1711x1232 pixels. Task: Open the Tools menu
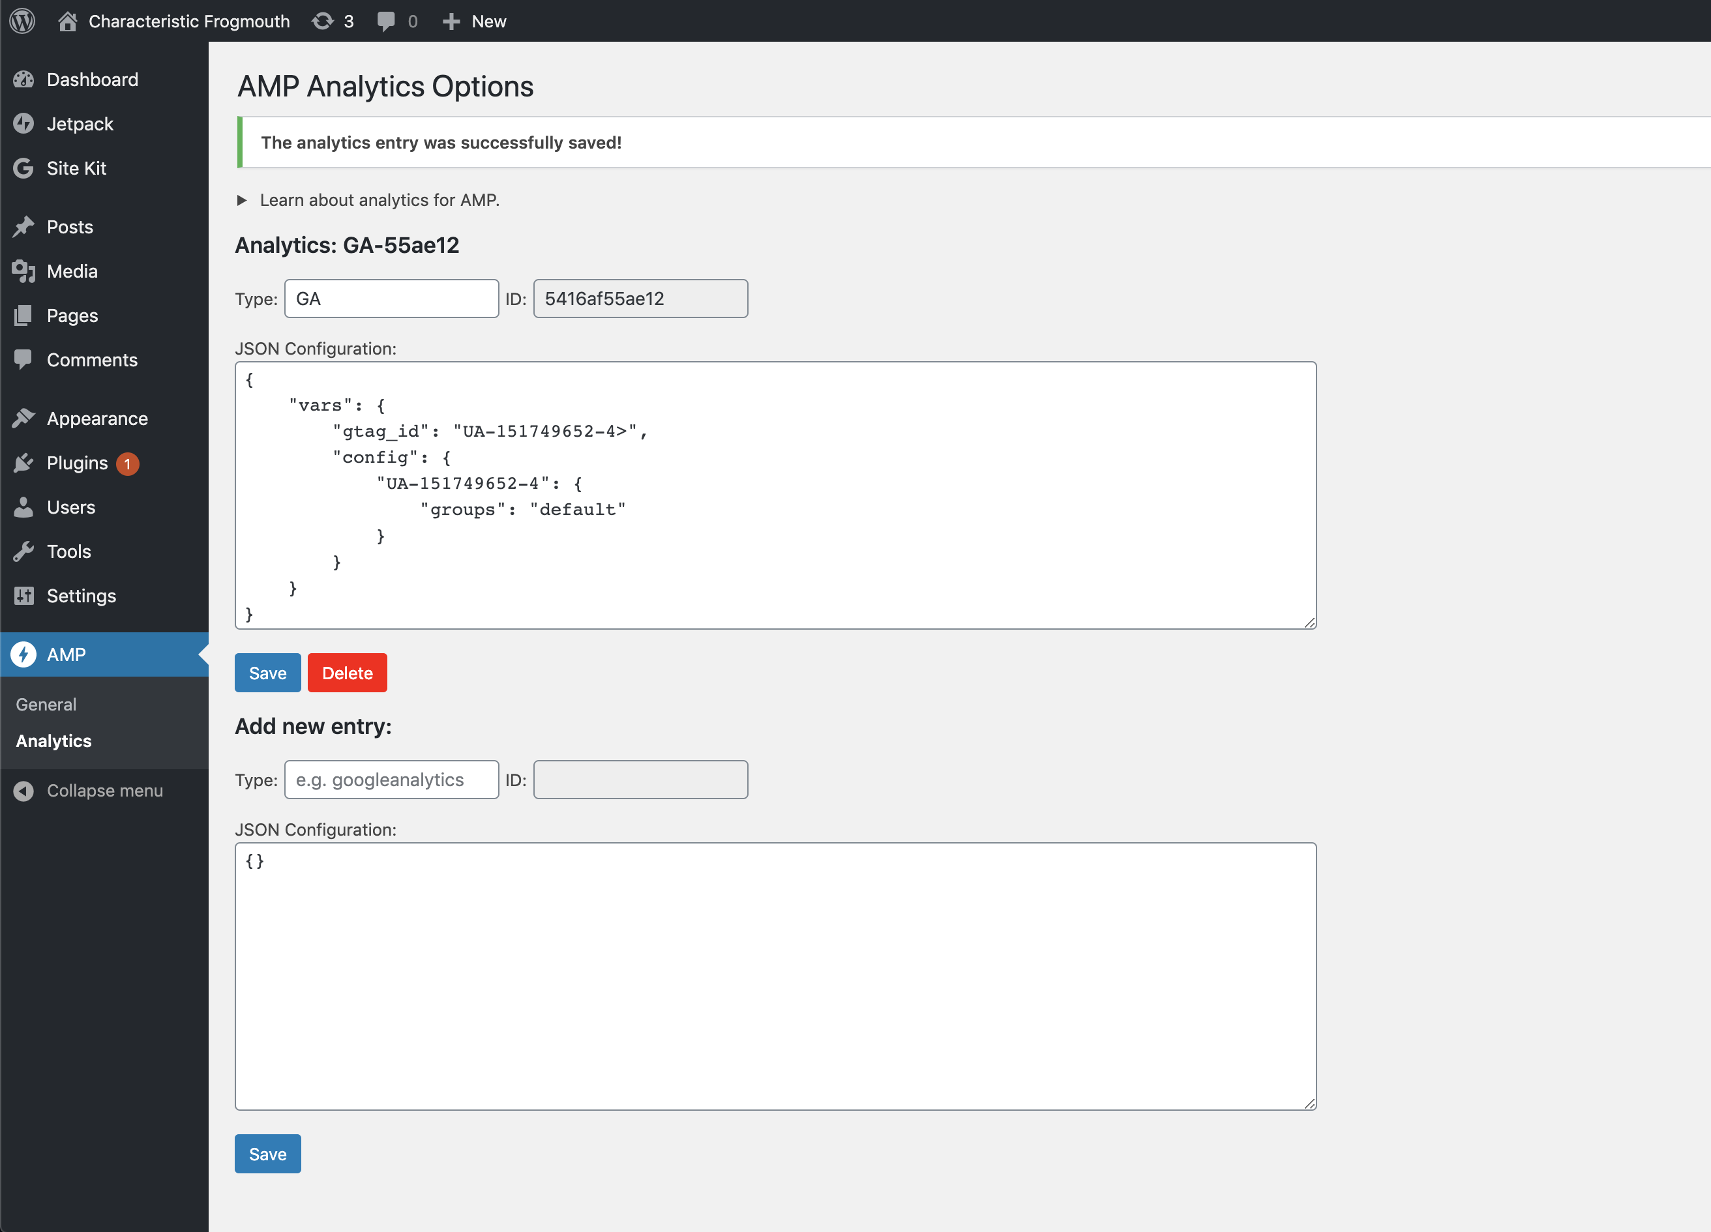tap(104, 551)
